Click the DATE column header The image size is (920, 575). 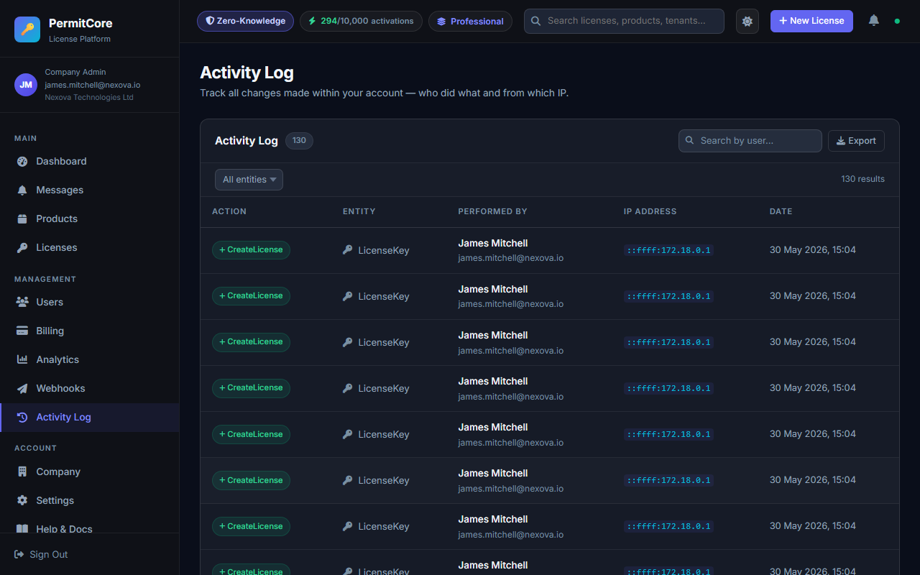click(781, 211)
